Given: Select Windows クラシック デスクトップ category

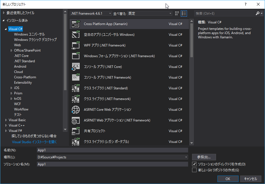Looking at the screenshot, I should point(35,40).
